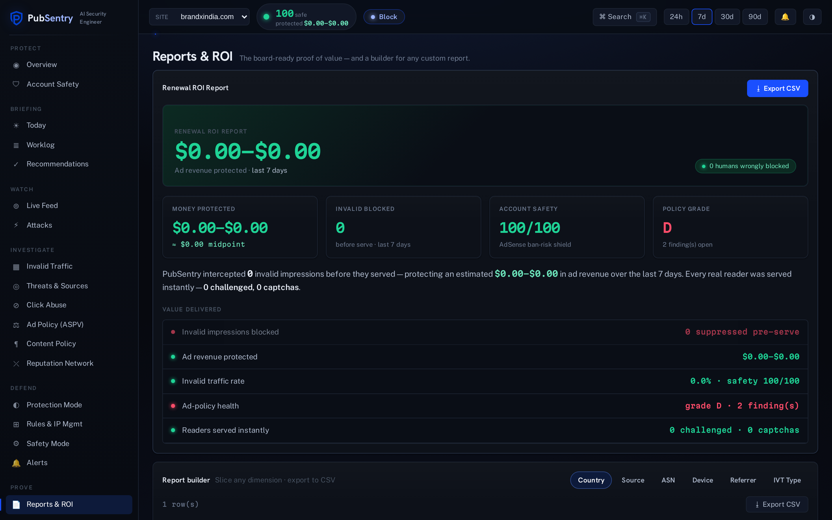Click the Invalid traffic rate row
Viewport: 832px width, 520px height.
pyautogui.click(x=485, y=381)
